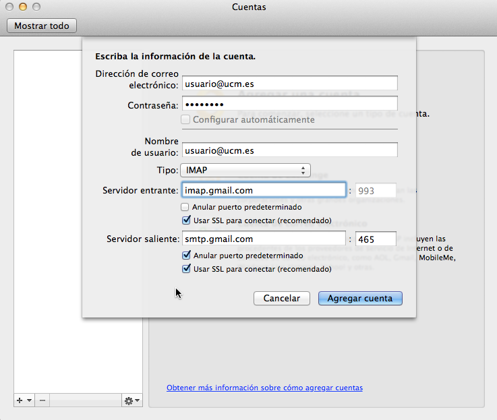Click the Agregar cuenta button

click(360, 298)
